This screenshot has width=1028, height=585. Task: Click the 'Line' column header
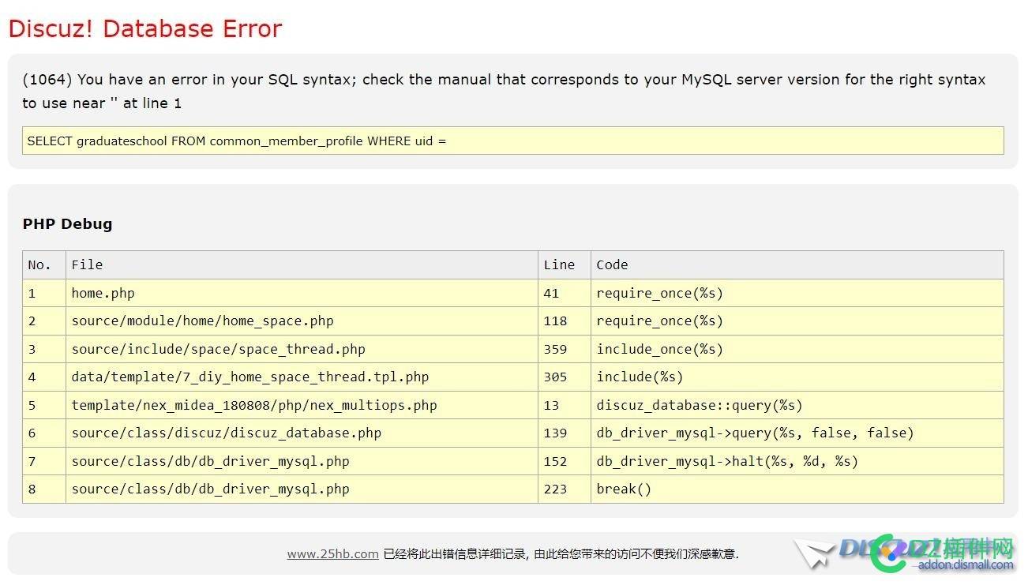pyautogui.click(x=565, y=264)
